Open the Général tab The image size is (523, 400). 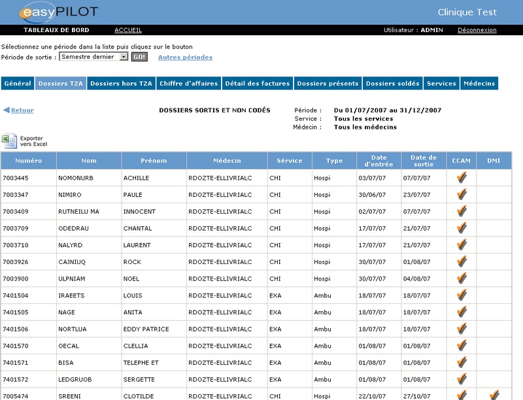18,84
